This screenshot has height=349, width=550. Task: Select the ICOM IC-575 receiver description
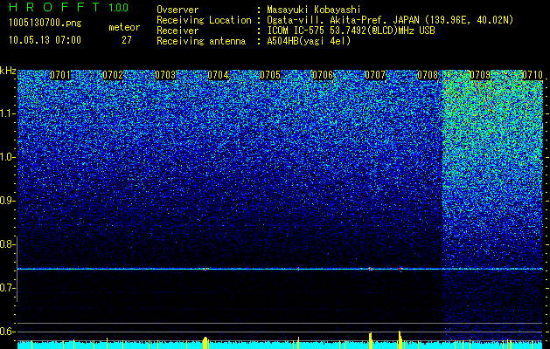click(x=352, y=31)
